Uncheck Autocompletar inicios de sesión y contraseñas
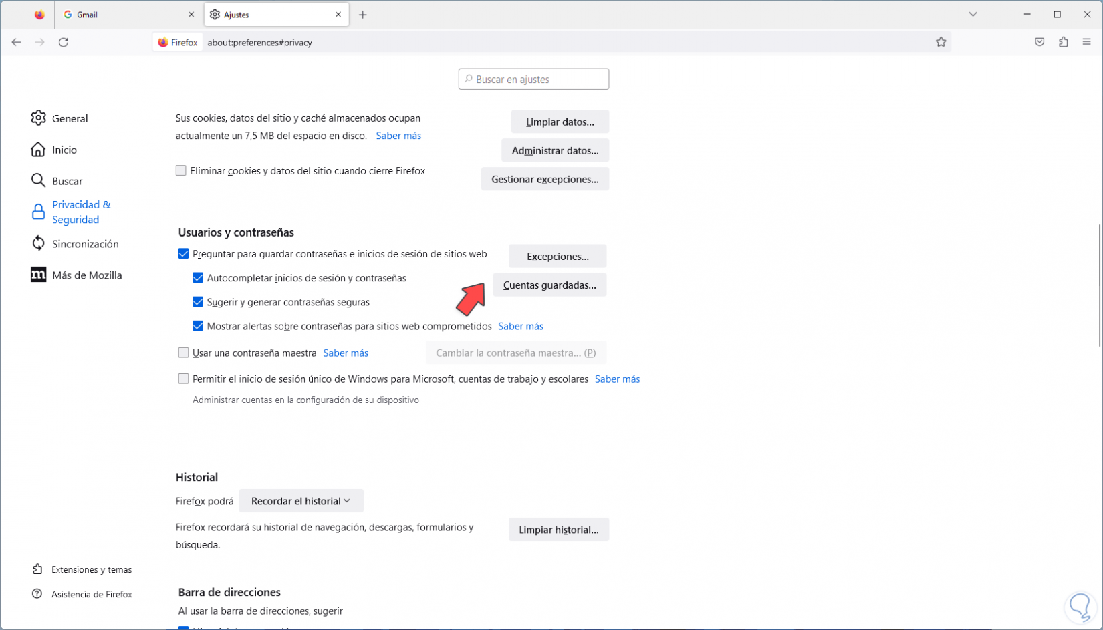Viewport: 1103px width, 630px height. tap(198, 278)
